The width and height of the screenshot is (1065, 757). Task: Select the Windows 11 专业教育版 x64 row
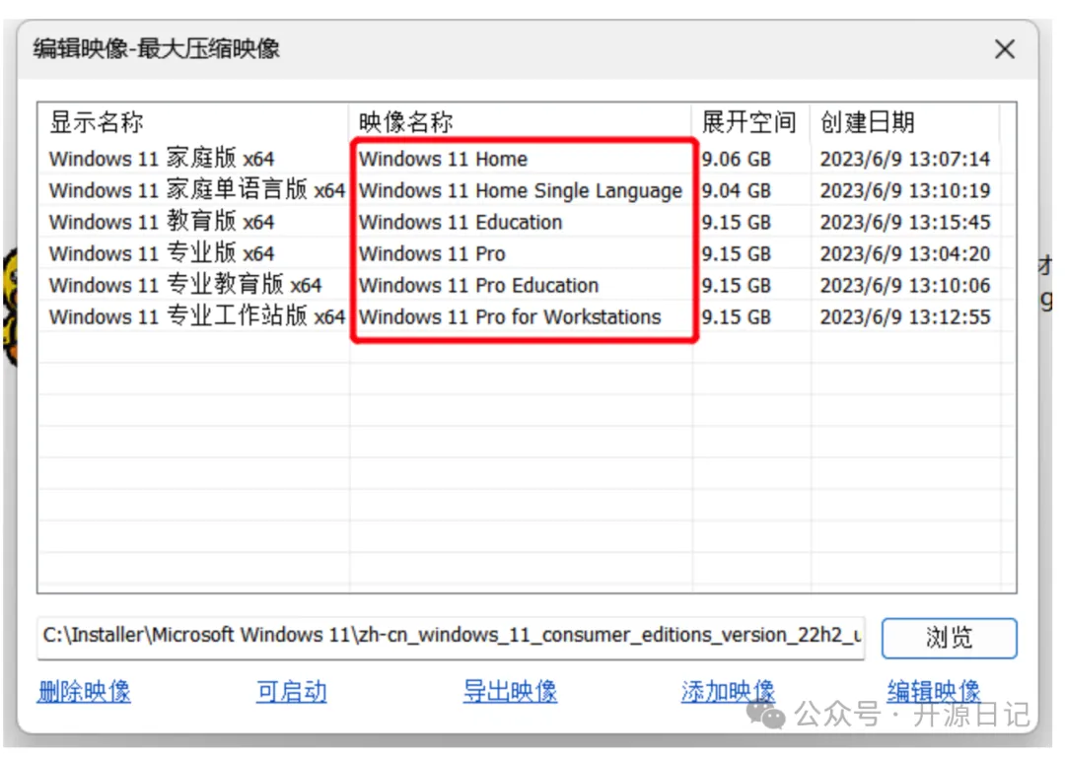point(185,285)
